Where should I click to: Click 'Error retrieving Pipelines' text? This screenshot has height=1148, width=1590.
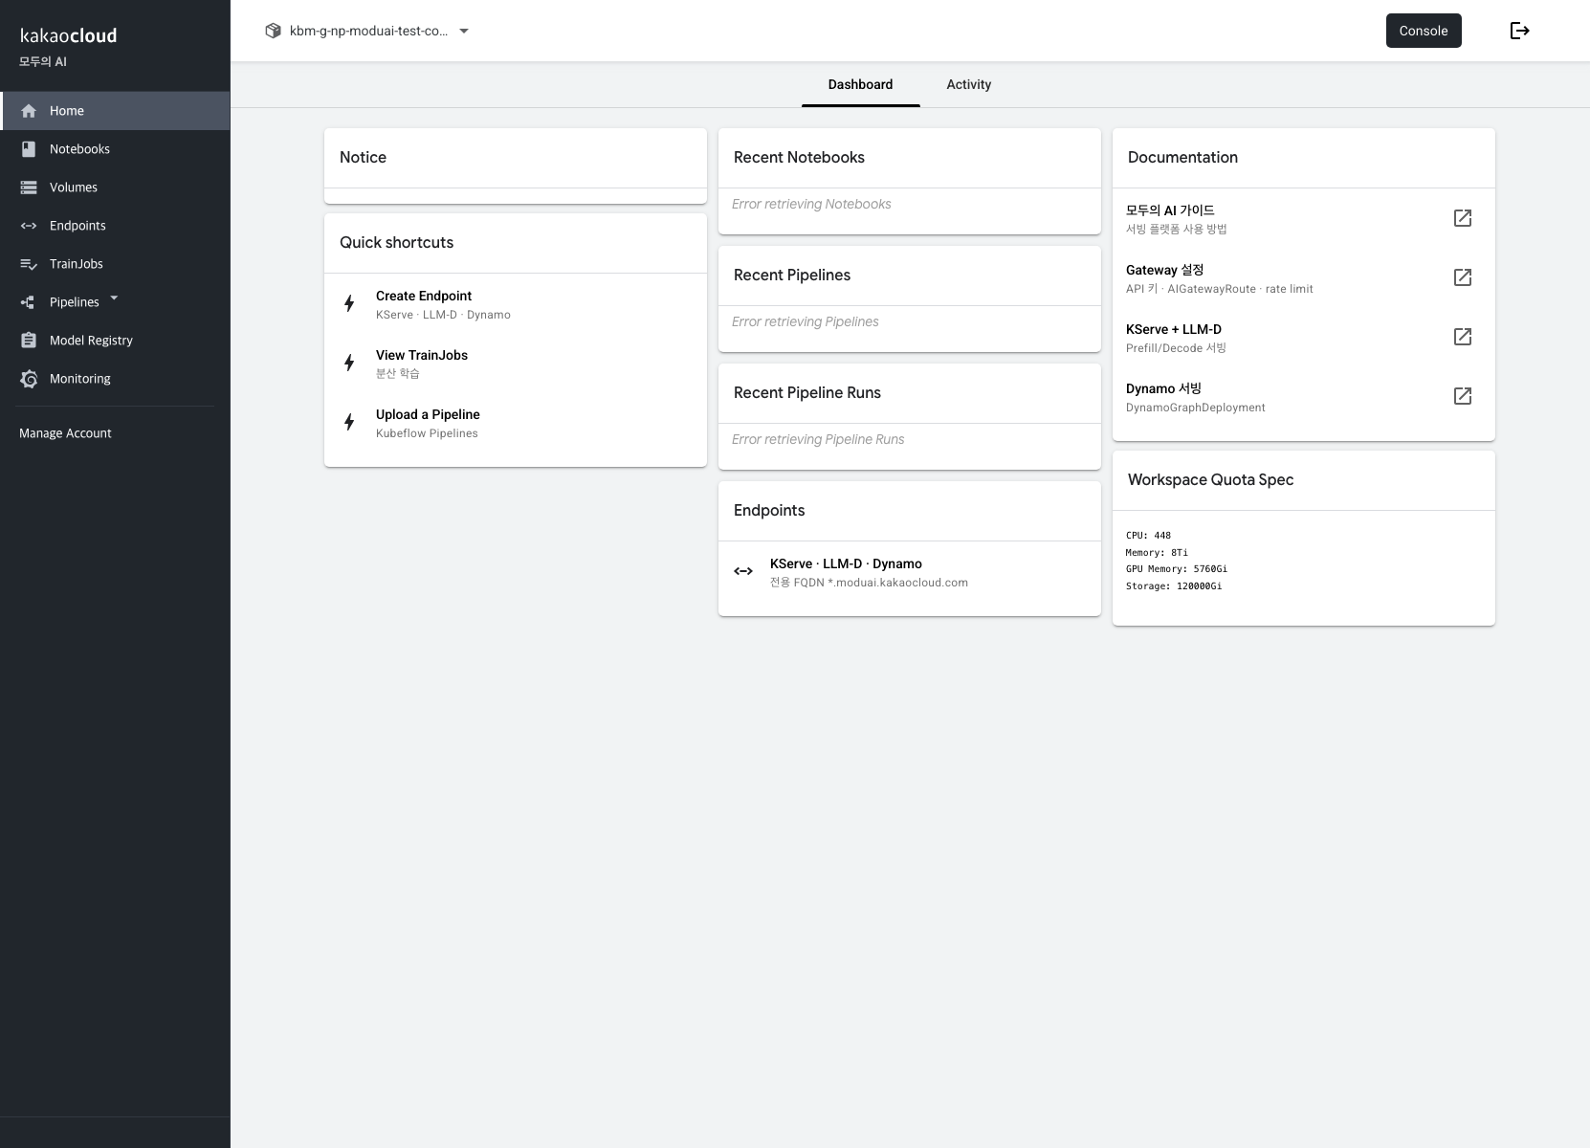[806, 321]
